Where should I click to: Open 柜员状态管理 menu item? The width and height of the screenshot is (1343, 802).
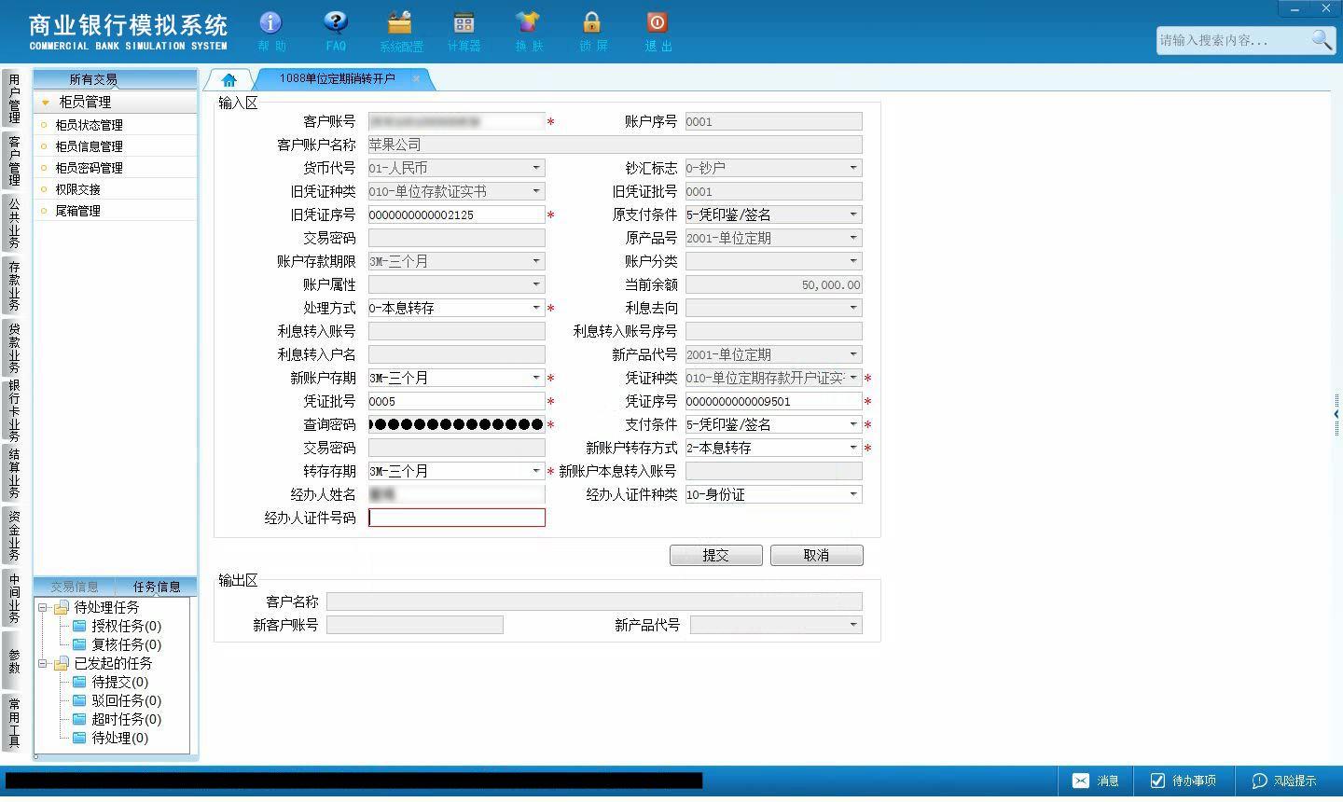pyautogui.click(x=116, y=125)
